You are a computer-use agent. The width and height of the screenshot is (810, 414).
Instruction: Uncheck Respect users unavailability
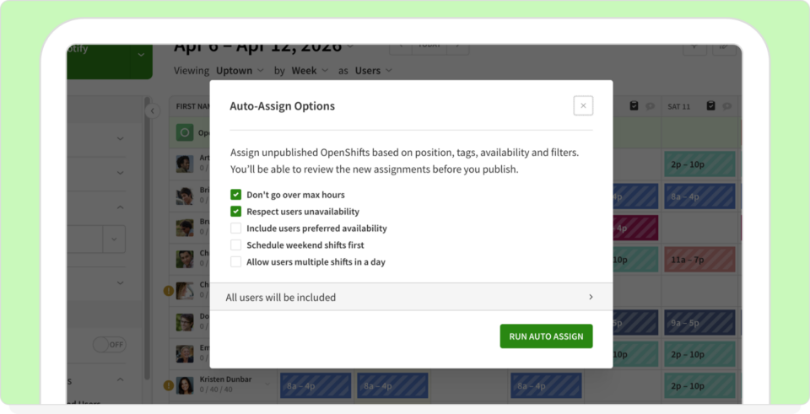click(236, 212)
